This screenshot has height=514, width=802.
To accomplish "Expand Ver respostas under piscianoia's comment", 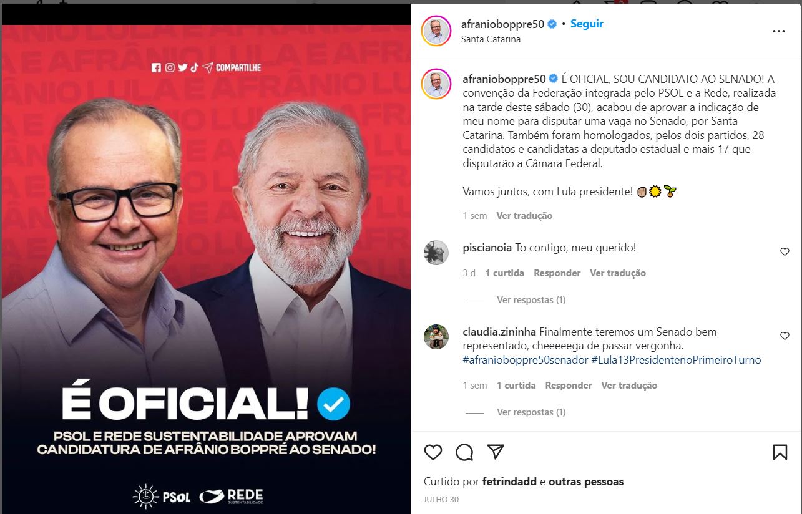I will (531, 300).
